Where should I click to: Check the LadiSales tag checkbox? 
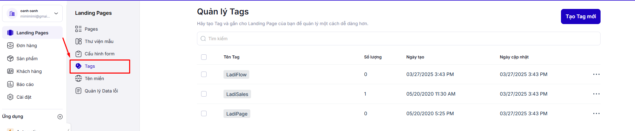coord(204,94)
